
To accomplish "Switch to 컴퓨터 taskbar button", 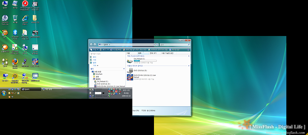I will click(31, 89).
